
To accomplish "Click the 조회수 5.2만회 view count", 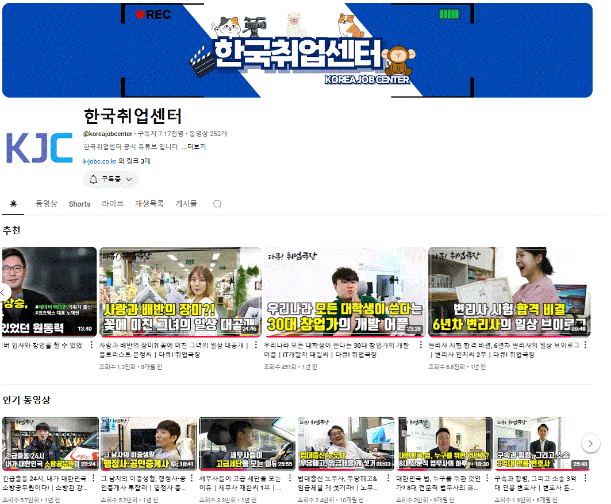I will tap(119, 500).
